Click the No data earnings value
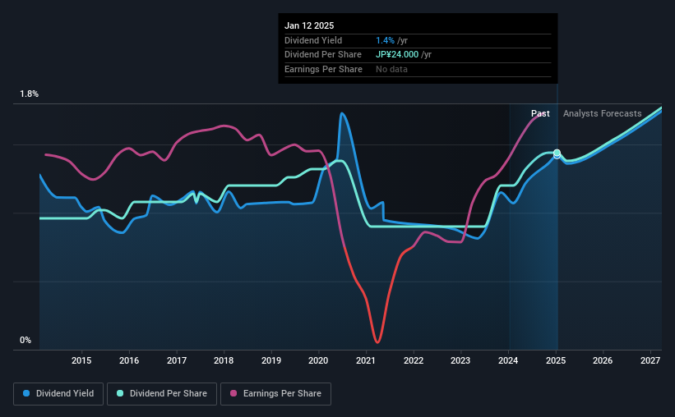Image resolution: width=675 pixels, height=417 pixels. pos(391,69)
